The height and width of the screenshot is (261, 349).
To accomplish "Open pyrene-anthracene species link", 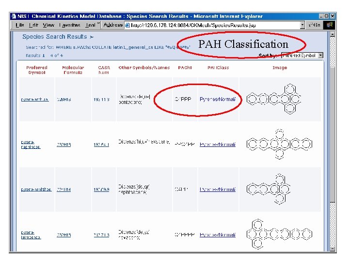I will pyautogui.click(x=35, y=100).
